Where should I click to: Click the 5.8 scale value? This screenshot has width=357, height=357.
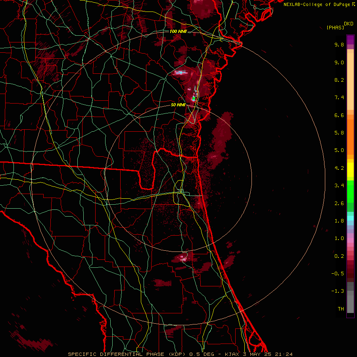pos(339,133)
